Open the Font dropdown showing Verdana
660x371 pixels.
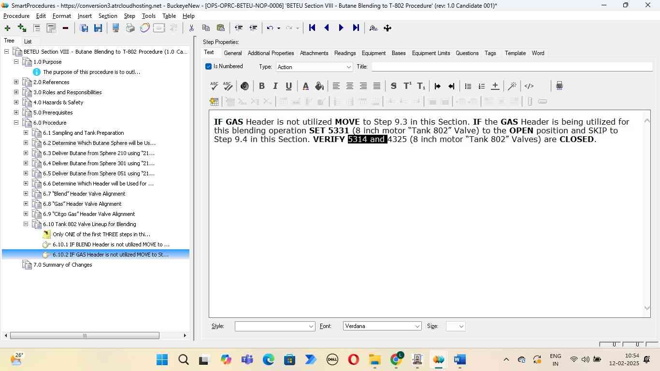(417, 327)
